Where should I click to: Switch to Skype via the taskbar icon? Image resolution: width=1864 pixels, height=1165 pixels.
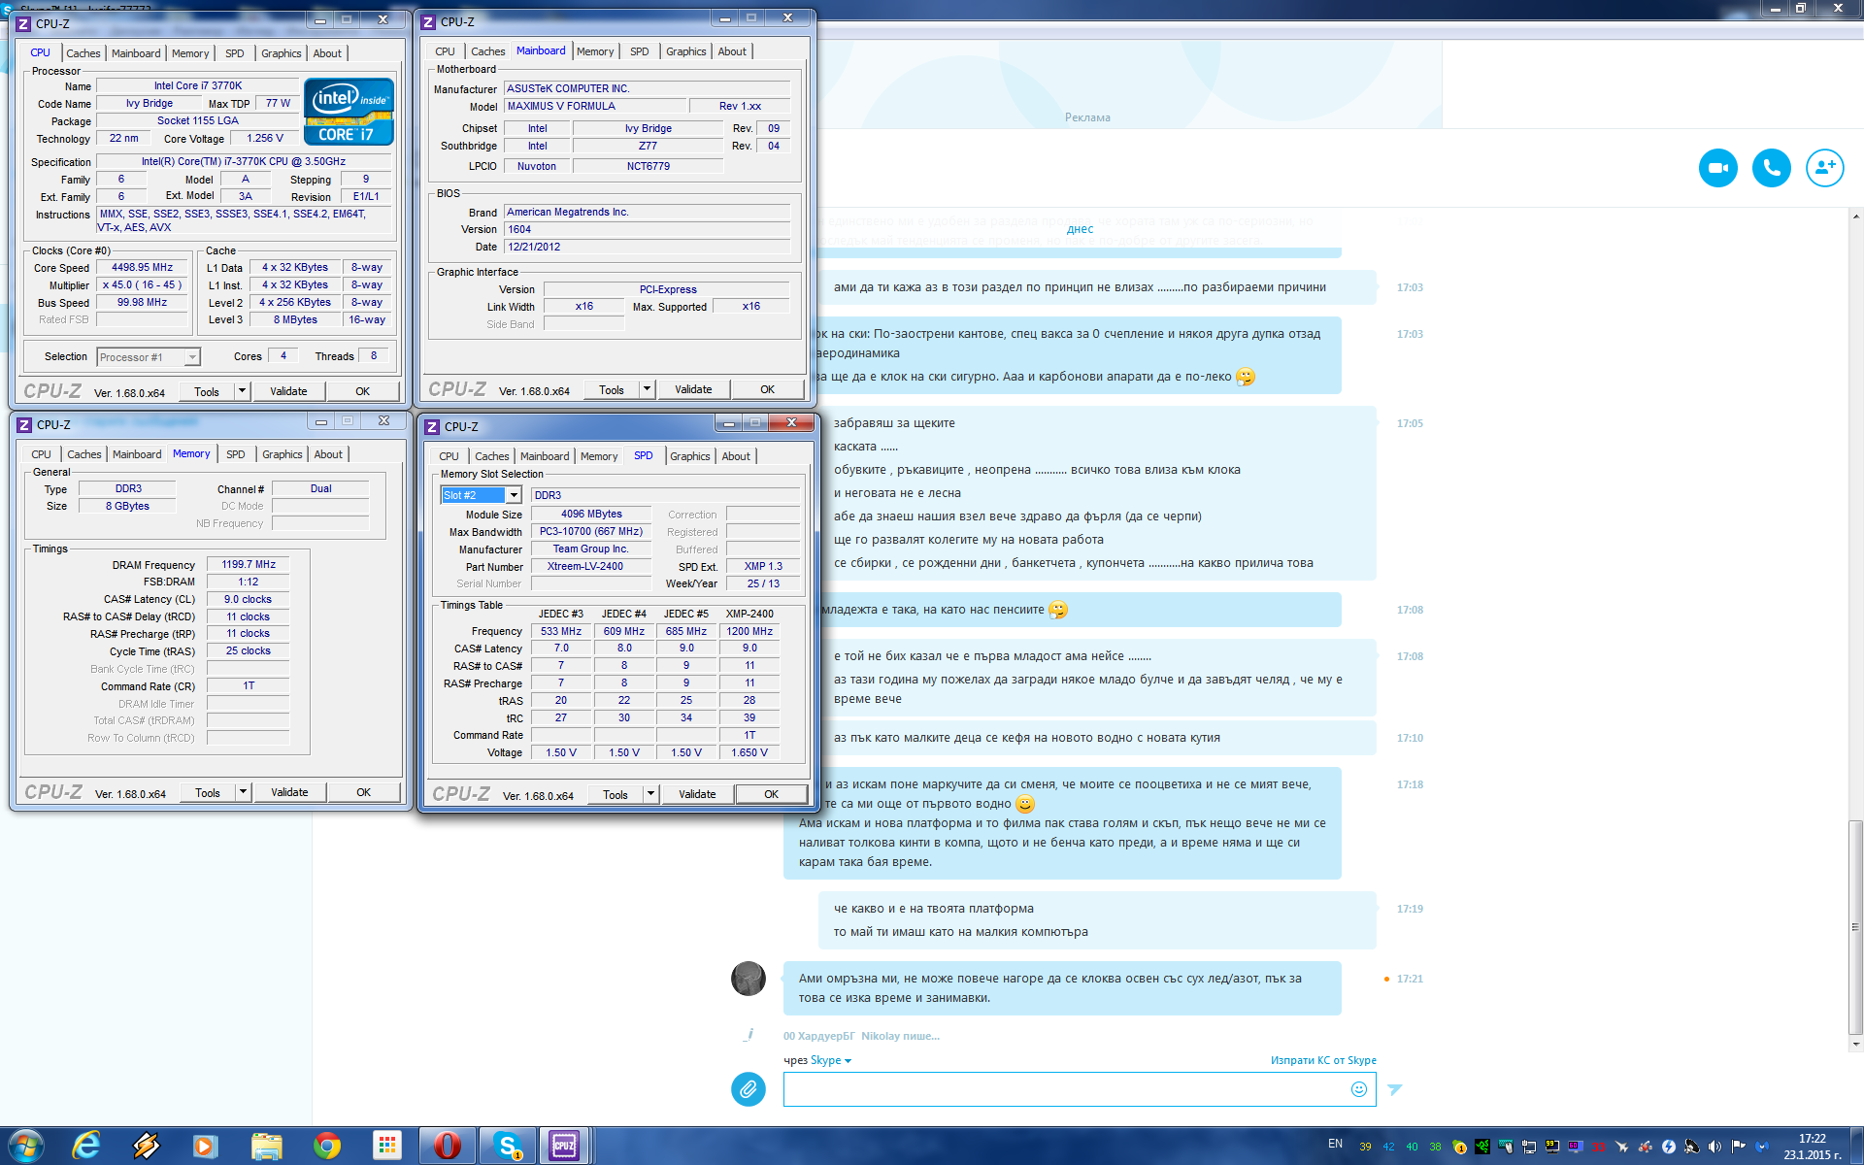pos(507,1146)
